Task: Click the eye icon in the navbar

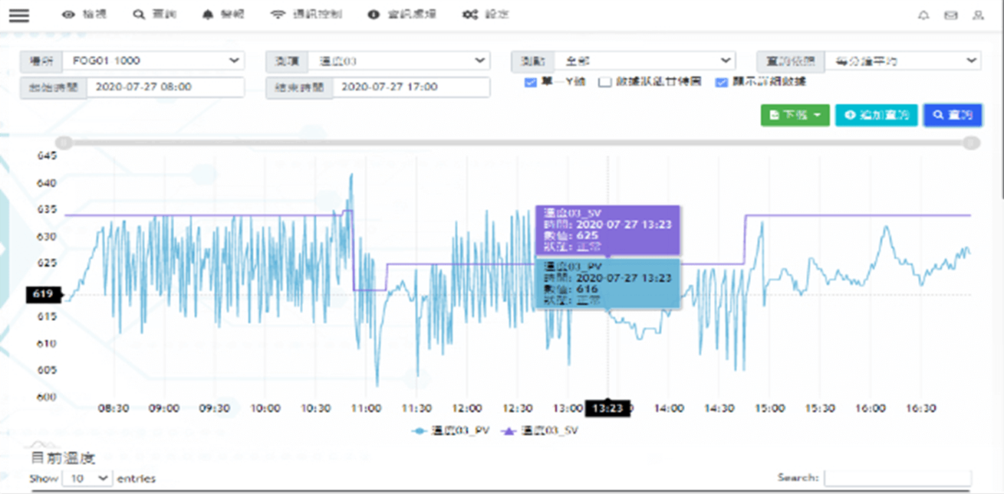Action: pyautogui.click(x=69, y=15)
